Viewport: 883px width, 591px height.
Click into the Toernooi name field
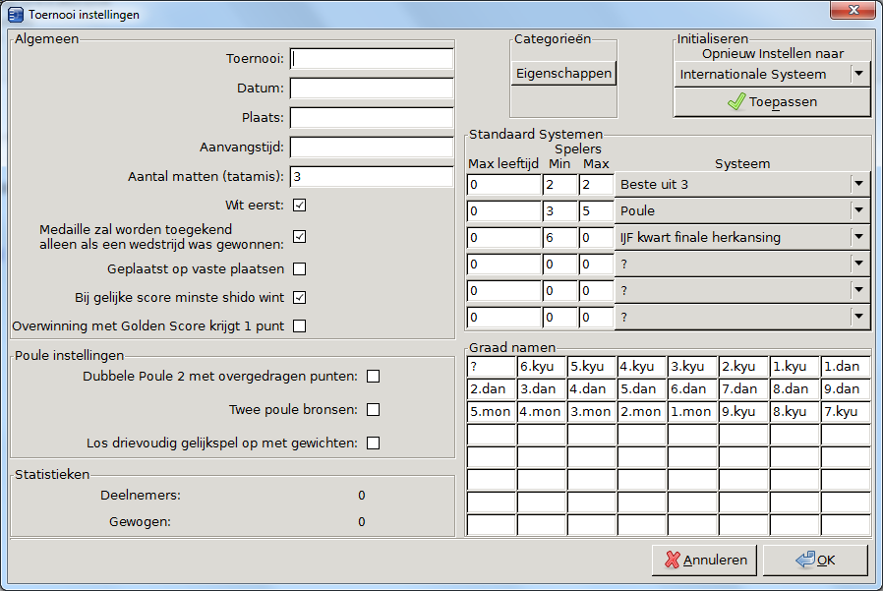(371, 59)
